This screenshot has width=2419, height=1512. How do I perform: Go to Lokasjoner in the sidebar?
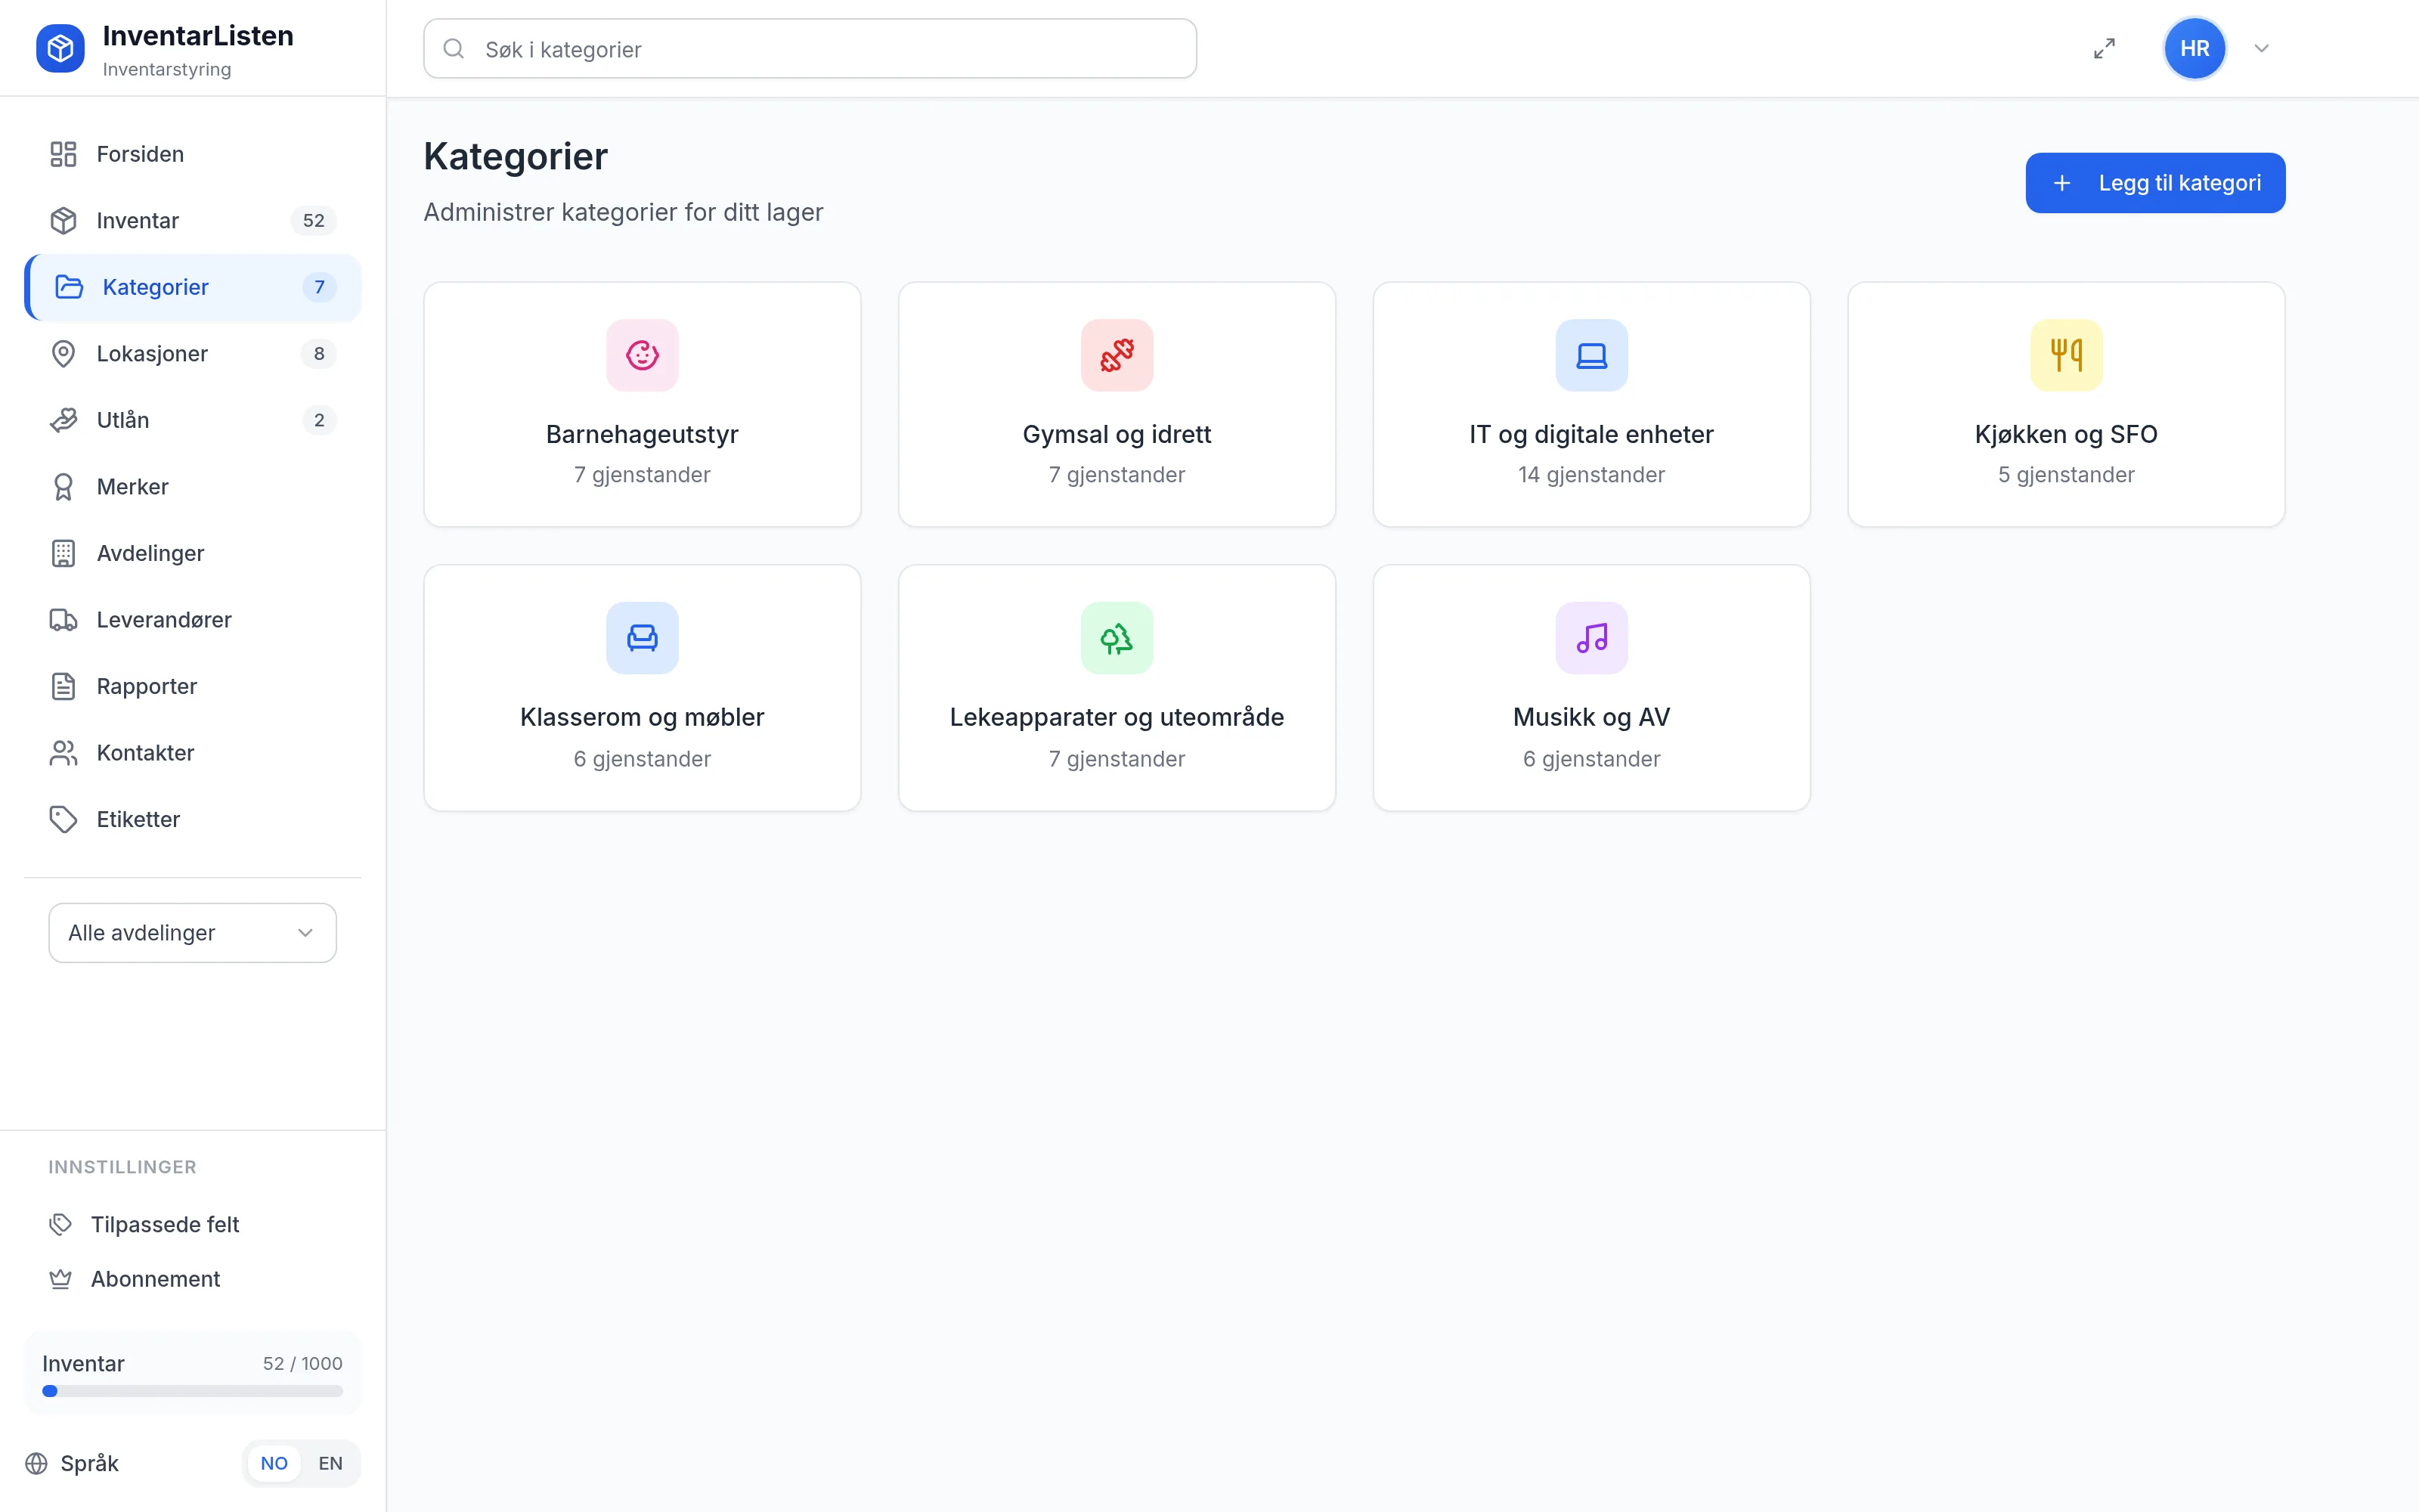(x=192, y=353)
